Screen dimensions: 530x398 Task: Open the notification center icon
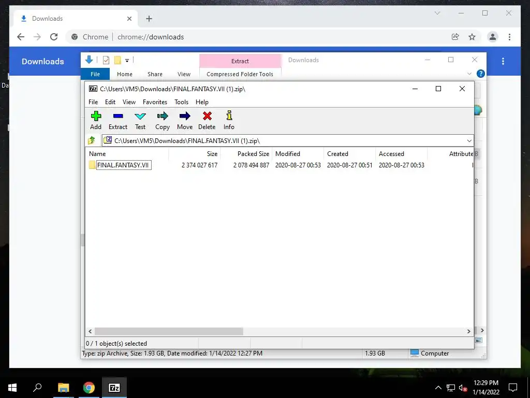coord(513,388)
